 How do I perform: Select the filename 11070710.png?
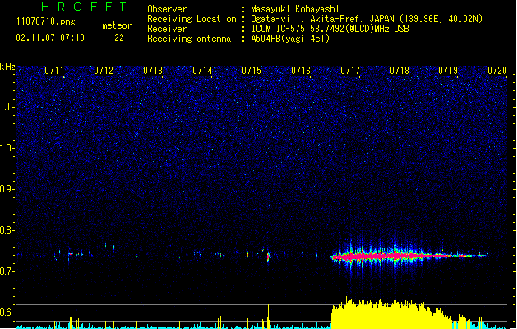click(46, 21)
